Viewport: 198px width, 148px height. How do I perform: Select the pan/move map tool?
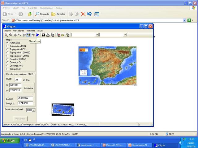click(x=15, y=35)
